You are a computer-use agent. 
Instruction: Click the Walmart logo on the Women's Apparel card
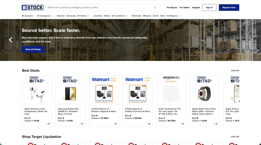coord(104,80)
